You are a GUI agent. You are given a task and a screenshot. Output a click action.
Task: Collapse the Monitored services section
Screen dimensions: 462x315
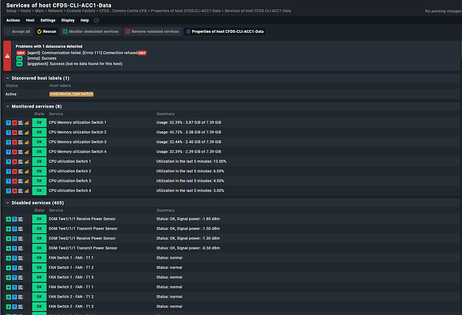tap(7, 106)
